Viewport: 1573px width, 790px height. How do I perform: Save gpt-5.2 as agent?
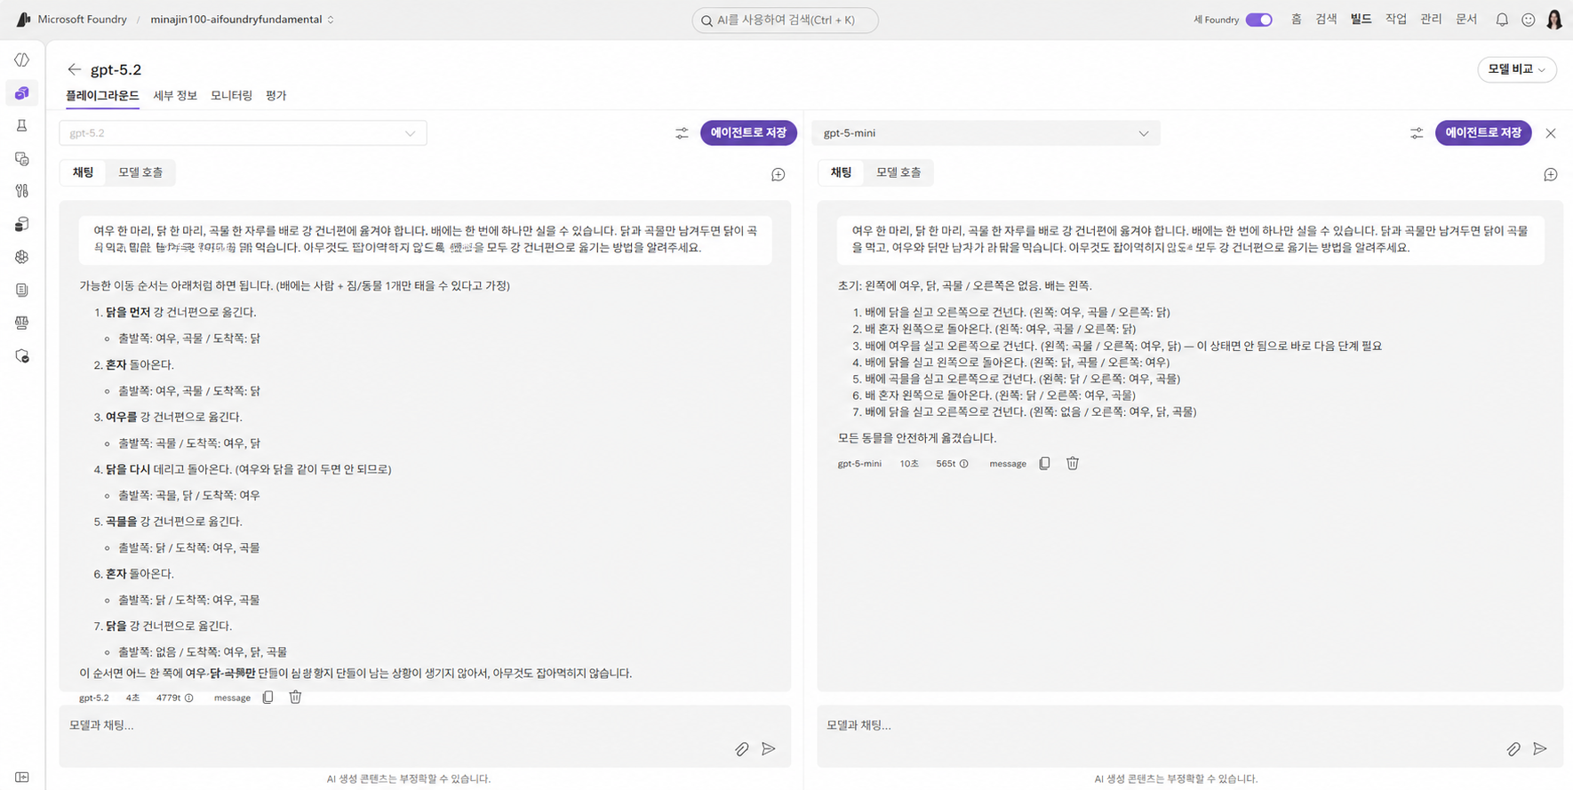click(748, 133)
